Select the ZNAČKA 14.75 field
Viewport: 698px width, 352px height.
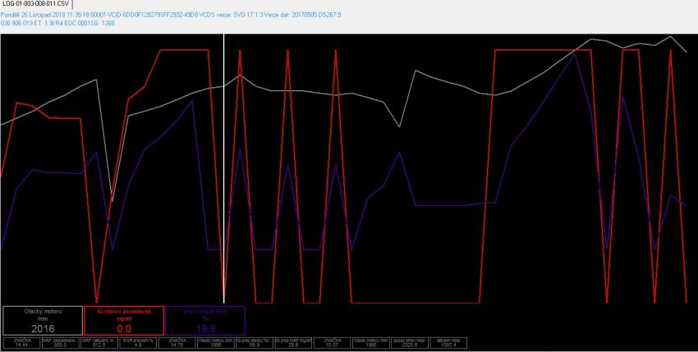(x=177, y=343)
